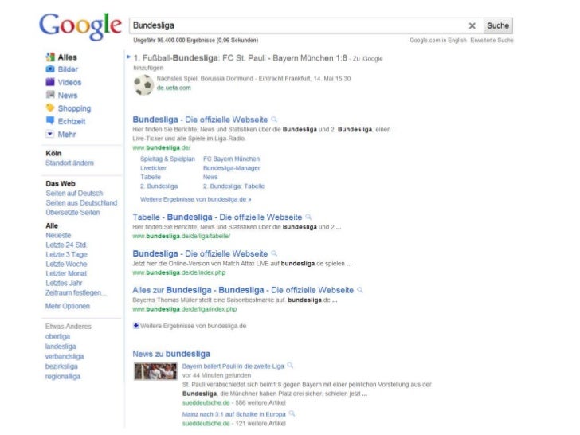Click the News newspaper icon
This screenshot has height=435, width=580.
(50, 95)
